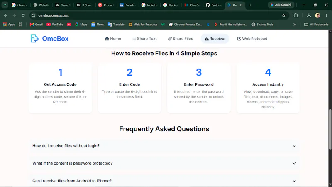The image size is (332, 187).
Task: Switch to the GitHub 'Fastom' tab
Action: (x=214, y=5)
